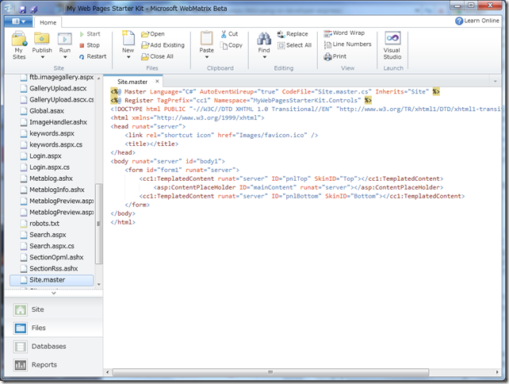Stop the site server
Image resolution: width=509 pixels, height=384 pixels.
click(x=90, y=45)
